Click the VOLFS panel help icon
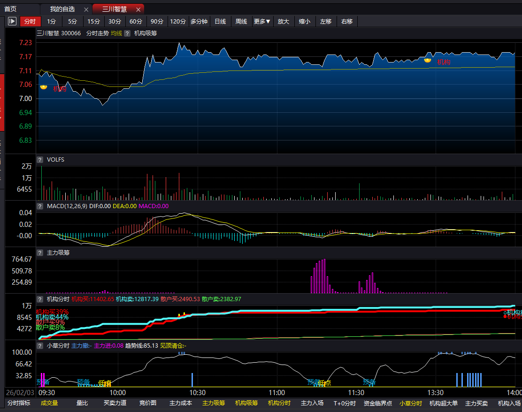522x412 pixels. pos(40,160)
